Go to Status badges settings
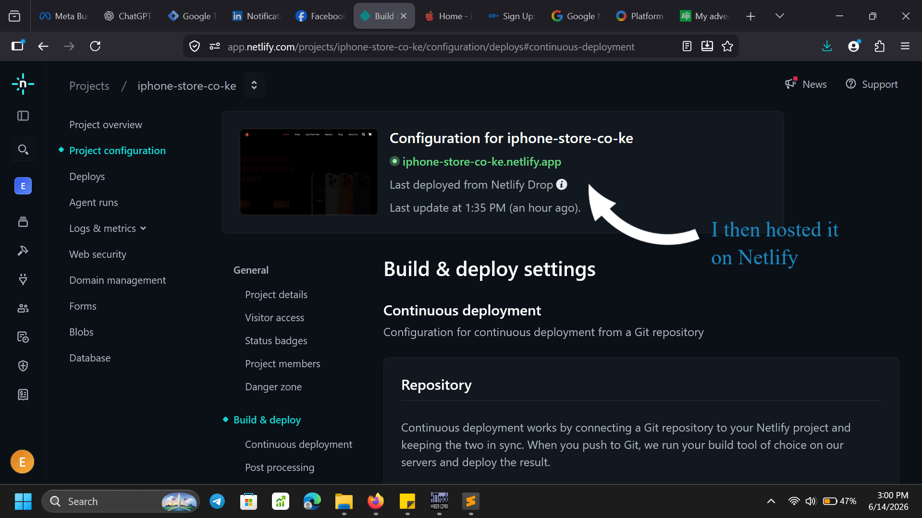 point(276,341)
